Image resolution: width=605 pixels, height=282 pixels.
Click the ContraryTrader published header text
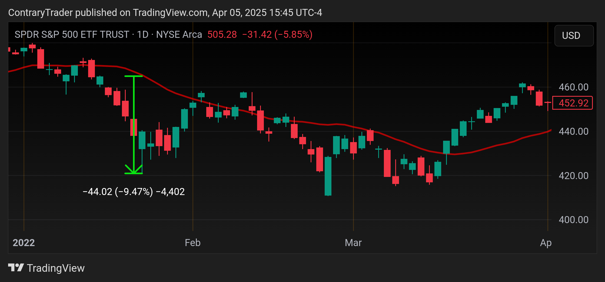click(165, 13)
